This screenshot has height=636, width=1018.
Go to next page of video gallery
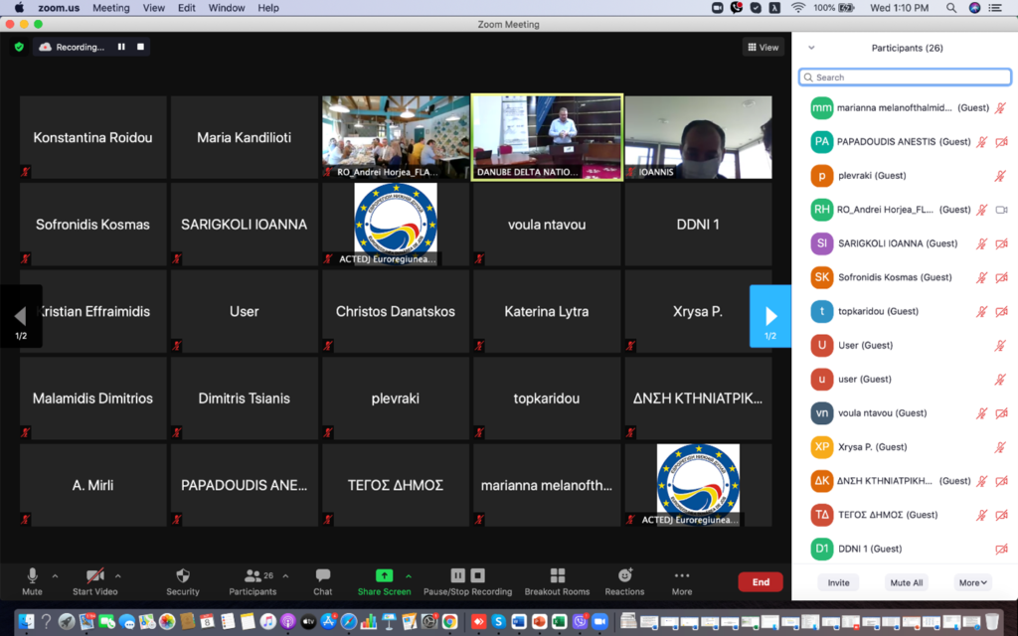point(769,317)
